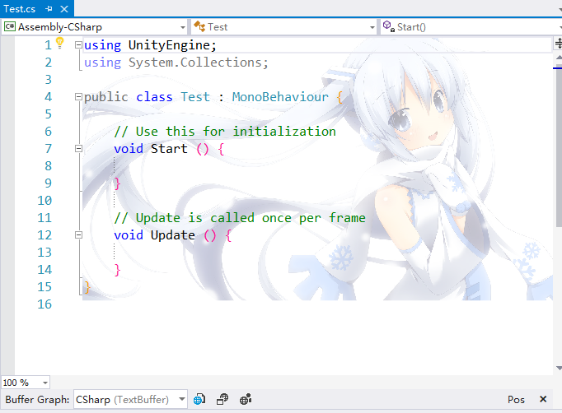Click line number 10 in the margin
The height and width of the screenshot is (413, 562).
pos(44,201)
